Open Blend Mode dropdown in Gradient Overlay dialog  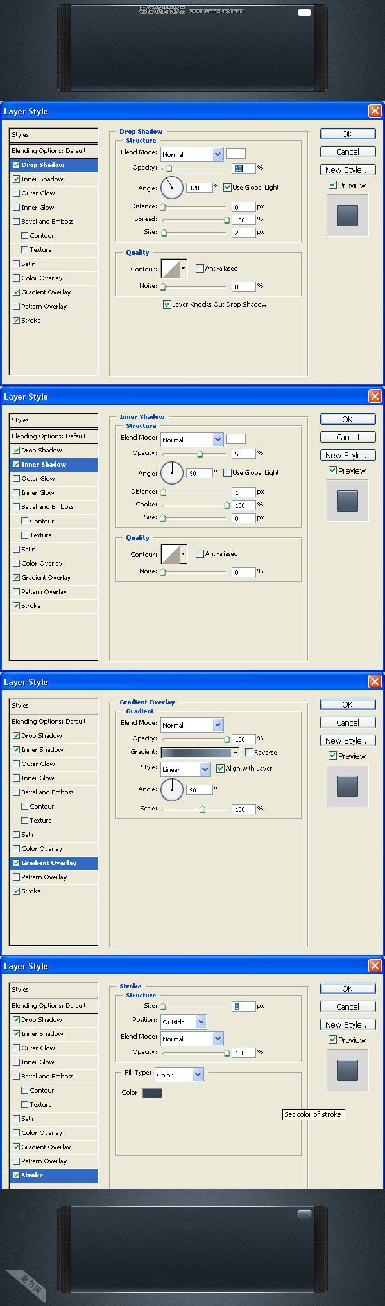click(218, 725)
